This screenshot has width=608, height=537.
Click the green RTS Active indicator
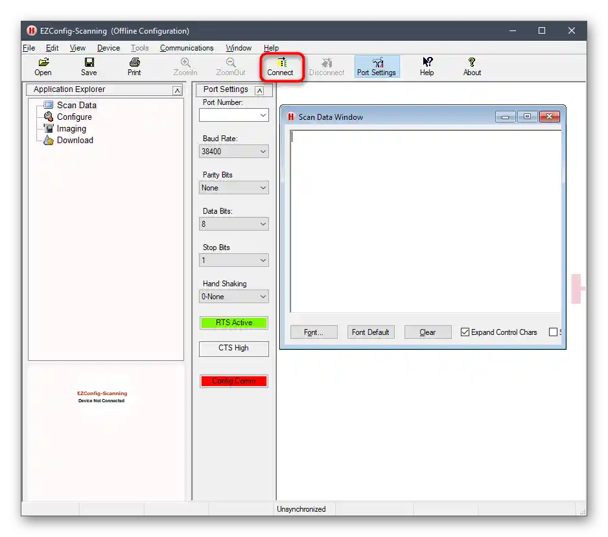point(234,323)
